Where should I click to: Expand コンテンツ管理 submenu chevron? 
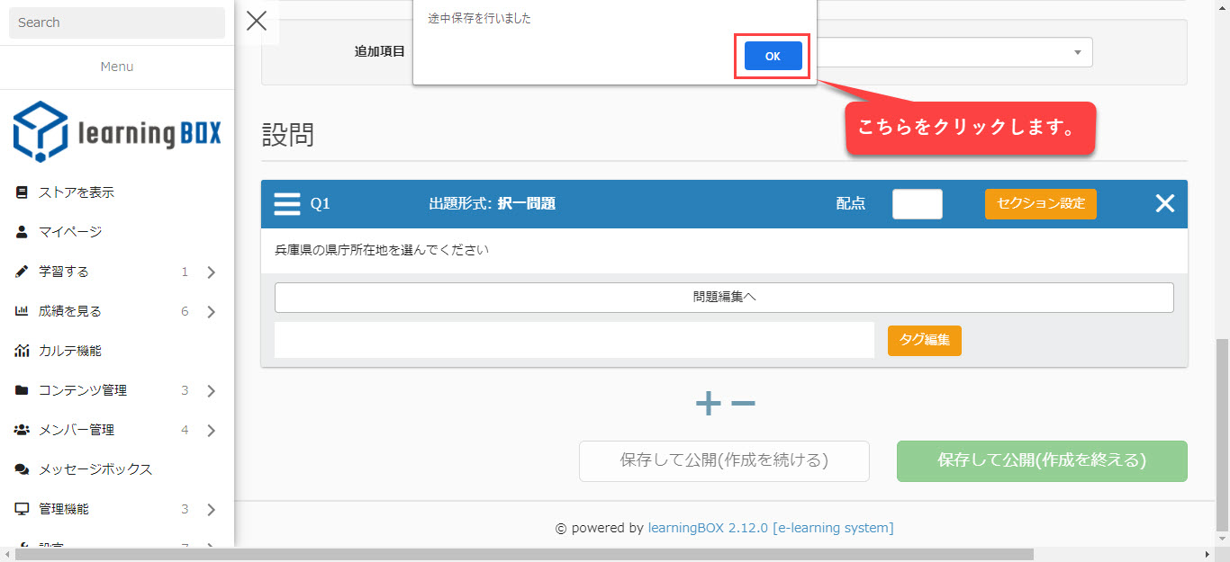211,391
